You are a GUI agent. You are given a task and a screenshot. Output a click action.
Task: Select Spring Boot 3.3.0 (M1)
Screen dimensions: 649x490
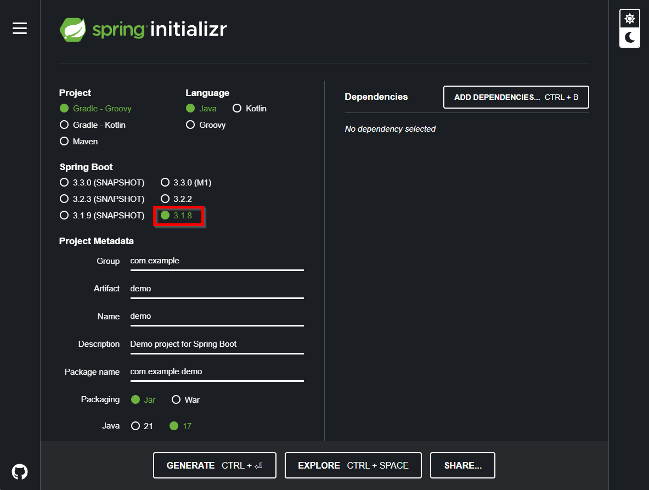187,183
